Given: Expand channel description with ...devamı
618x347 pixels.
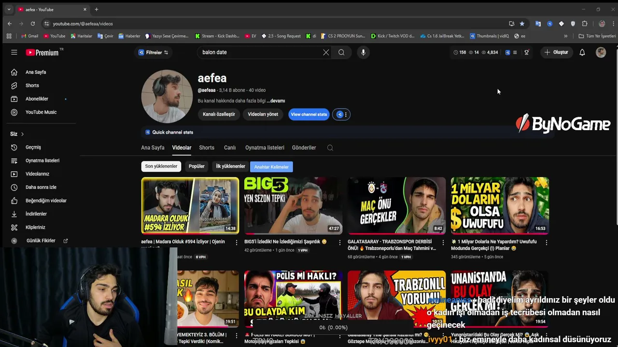Looking at the screenshot, I should pos(276,101).
